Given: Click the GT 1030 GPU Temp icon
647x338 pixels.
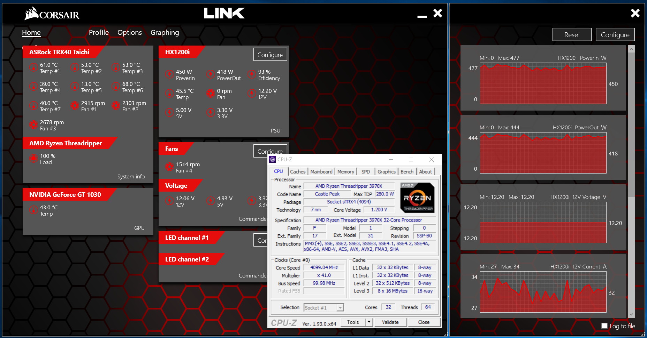Looking at the screenshot, I should tap(33, 210).
